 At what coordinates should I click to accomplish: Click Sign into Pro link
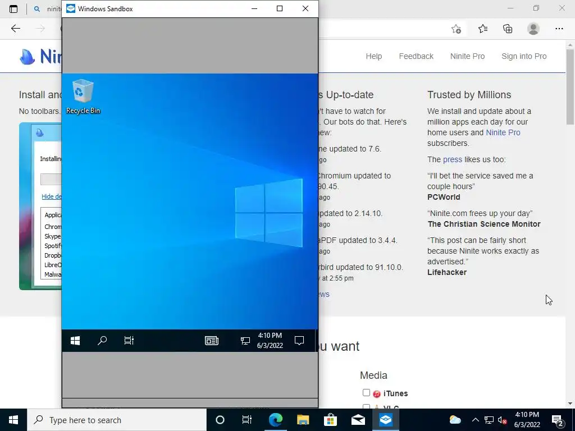pos(524,56)
